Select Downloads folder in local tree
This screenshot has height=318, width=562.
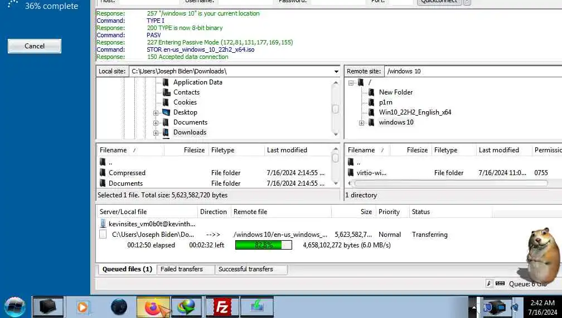pyautogui.click(x=190, y=132)
